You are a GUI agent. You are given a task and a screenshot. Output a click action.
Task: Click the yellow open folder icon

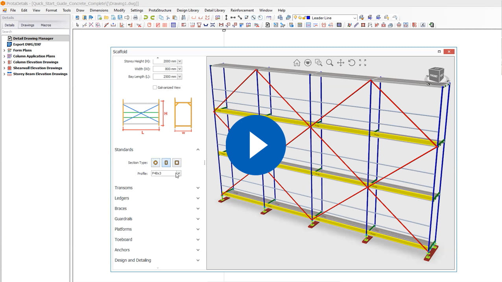(106, 17)
